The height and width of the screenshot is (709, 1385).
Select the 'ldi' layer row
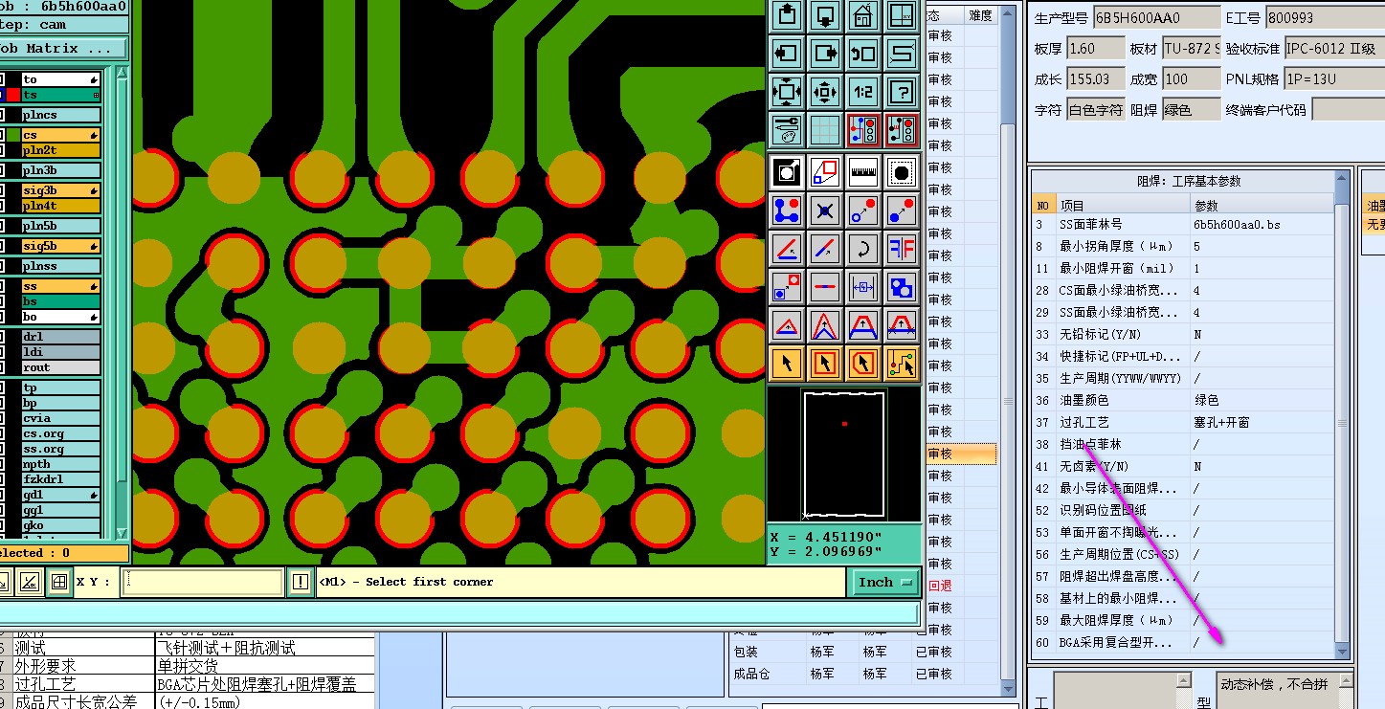click(x=61, y=352)
